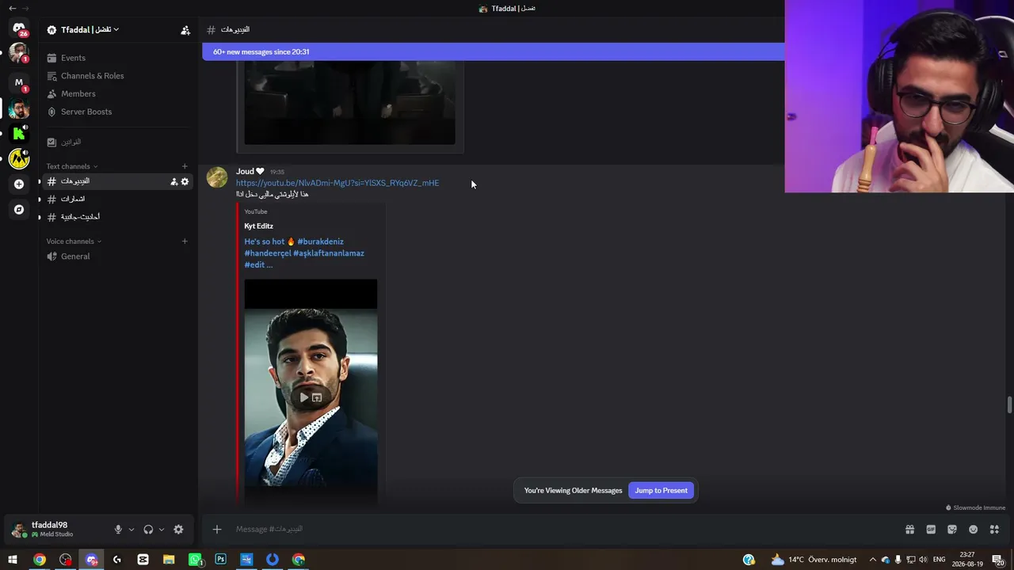Viewport: 1014px width, 570px height.
Task: Open the server with the M initial
Action: point(19,82)
